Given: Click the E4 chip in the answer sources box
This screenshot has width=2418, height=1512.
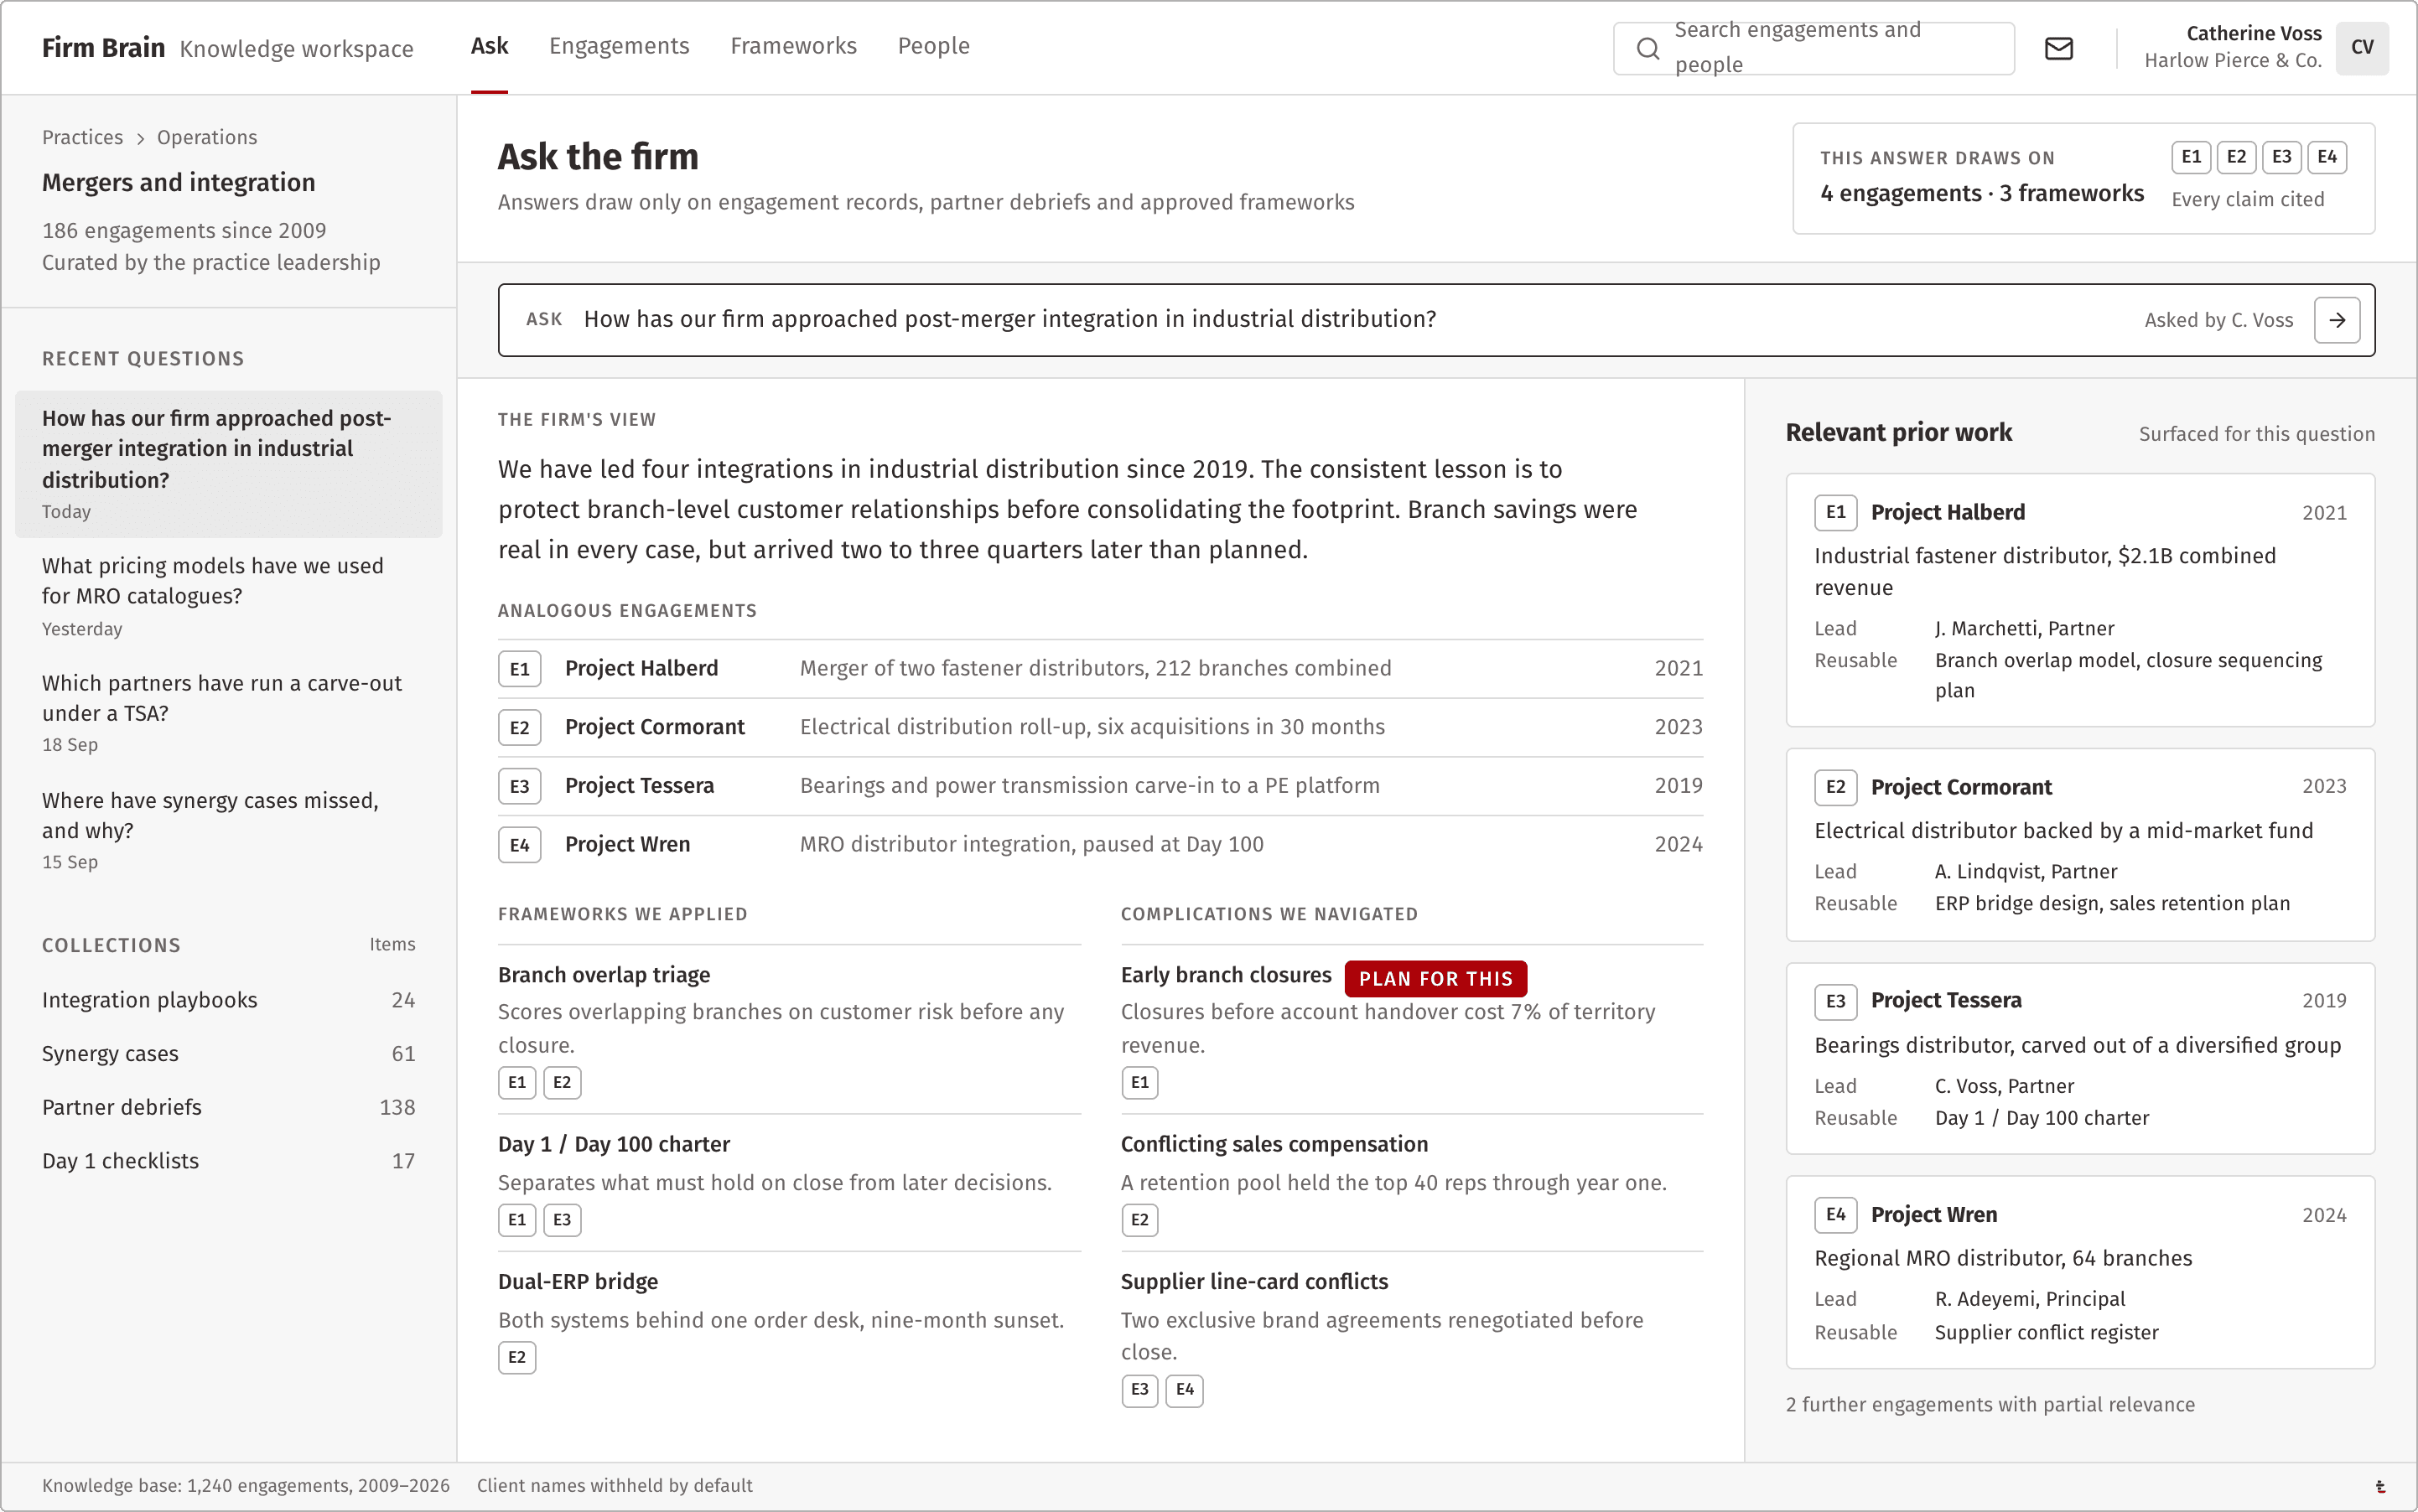Looking at the screenshot, I should click(2327, 157).
